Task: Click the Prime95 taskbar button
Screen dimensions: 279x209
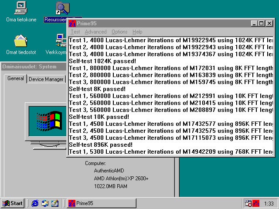Action: pos(102,203)
